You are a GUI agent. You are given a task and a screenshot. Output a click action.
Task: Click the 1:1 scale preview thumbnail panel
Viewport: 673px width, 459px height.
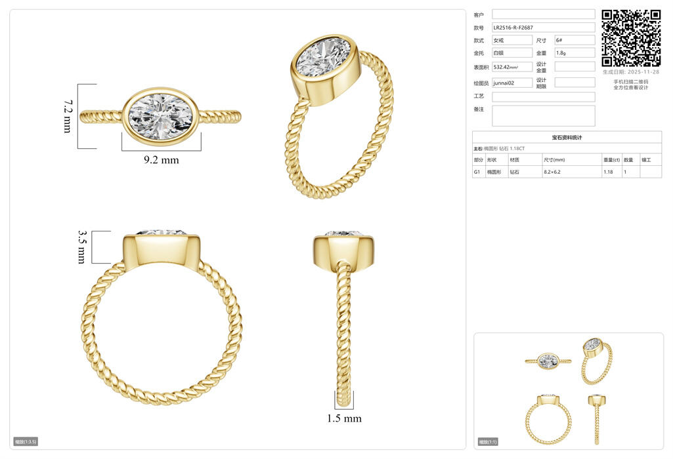coord(569,391)
